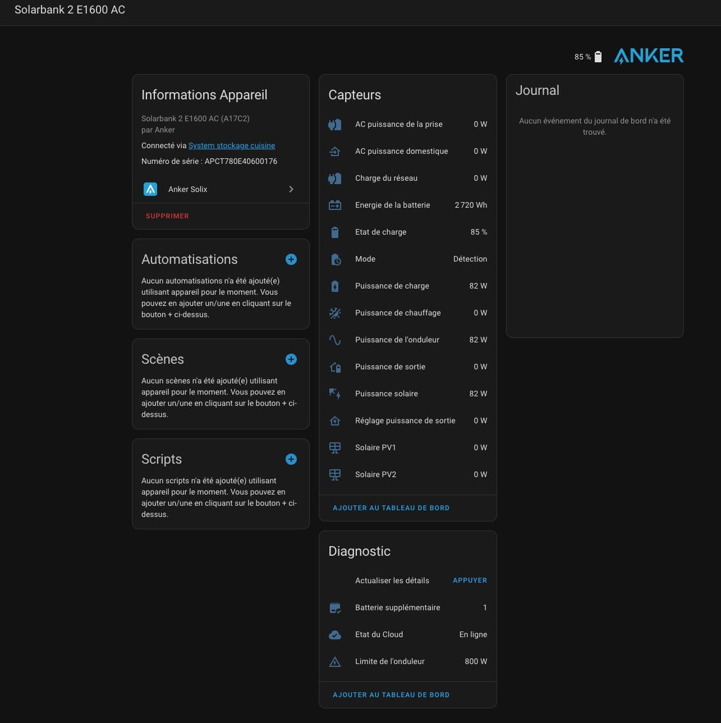Click the Puissance solaire value 82 W
This screenshot has height=723, width=721.
478,393
